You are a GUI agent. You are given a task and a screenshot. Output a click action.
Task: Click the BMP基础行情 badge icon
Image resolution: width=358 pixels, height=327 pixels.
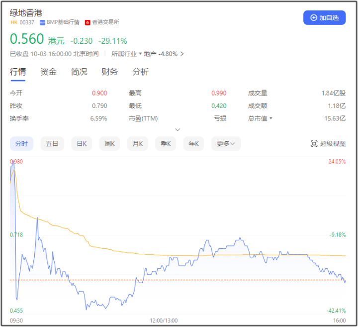tap(42, 22)
